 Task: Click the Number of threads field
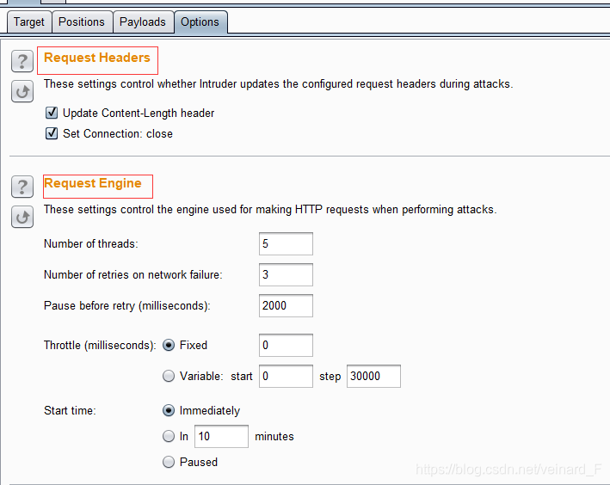tap(286, 244)
